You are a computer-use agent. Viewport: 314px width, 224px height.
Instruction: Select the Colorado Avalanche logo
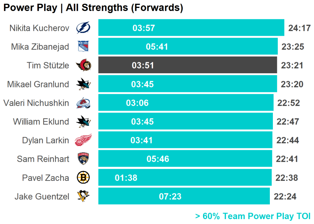pyautogui.click(x=83, y=103)
